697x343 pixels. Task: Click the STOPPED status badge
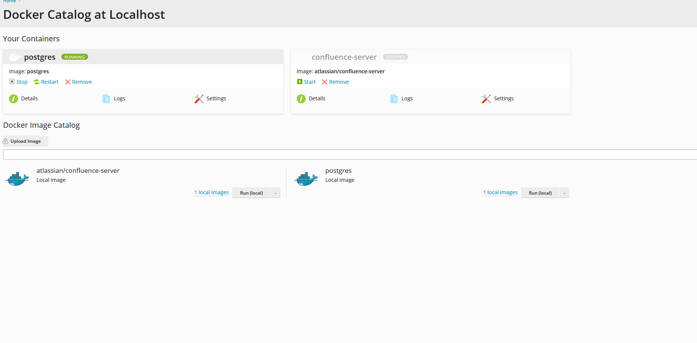pos(395,57)
